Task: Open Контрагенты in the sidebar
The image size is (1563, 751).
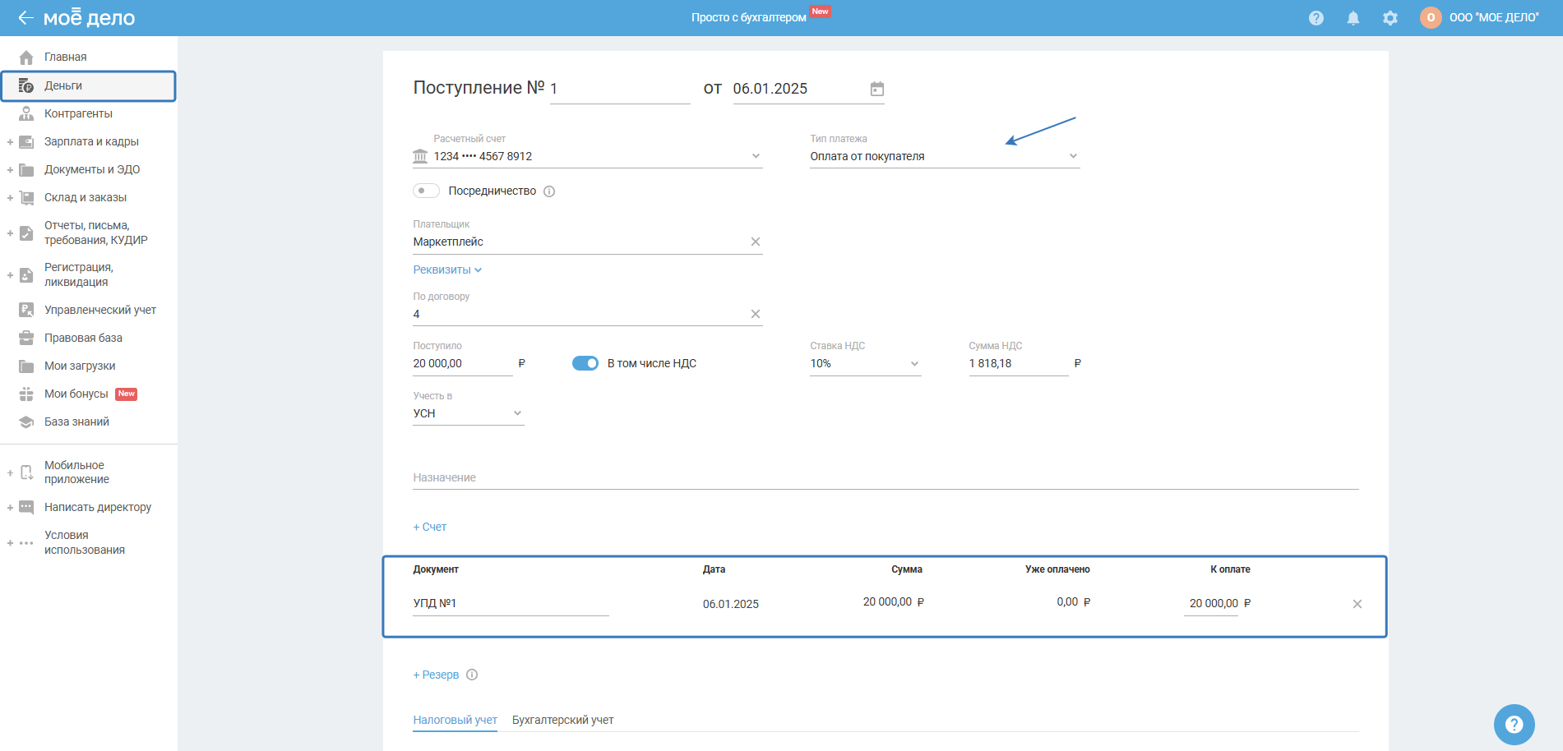Action: click(x=78, y=113)
